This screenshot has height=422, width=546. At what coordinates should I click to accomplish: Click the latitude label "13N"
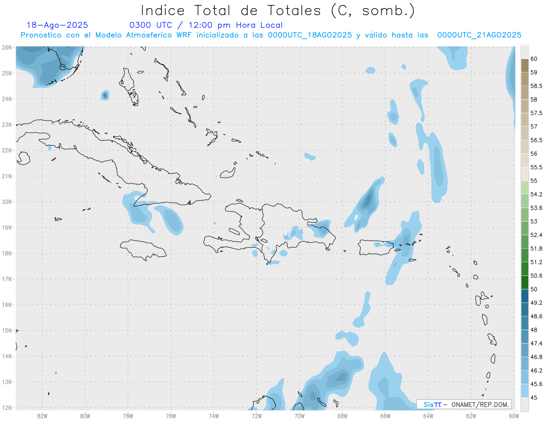[x=7, y=382]
